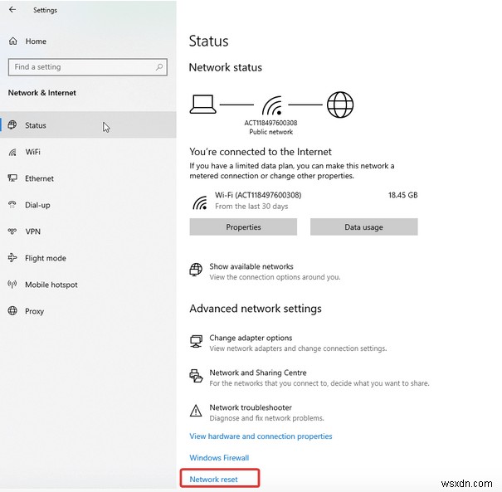
Task: Click the laptop icon in network diagram
Action: pyautogui.click(x=202, y=104)
